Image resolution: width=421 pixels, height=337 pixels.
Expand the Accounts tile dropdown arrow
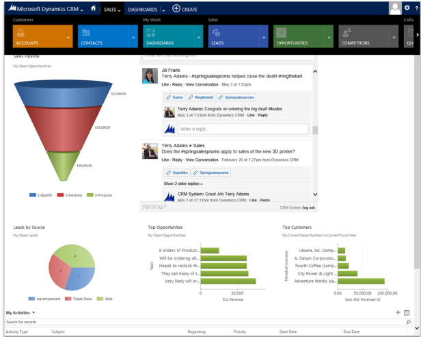click(68, 37)
